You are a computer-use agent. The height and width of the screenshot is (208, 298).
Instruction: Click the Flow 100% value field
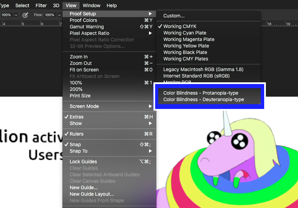point(50,15)
